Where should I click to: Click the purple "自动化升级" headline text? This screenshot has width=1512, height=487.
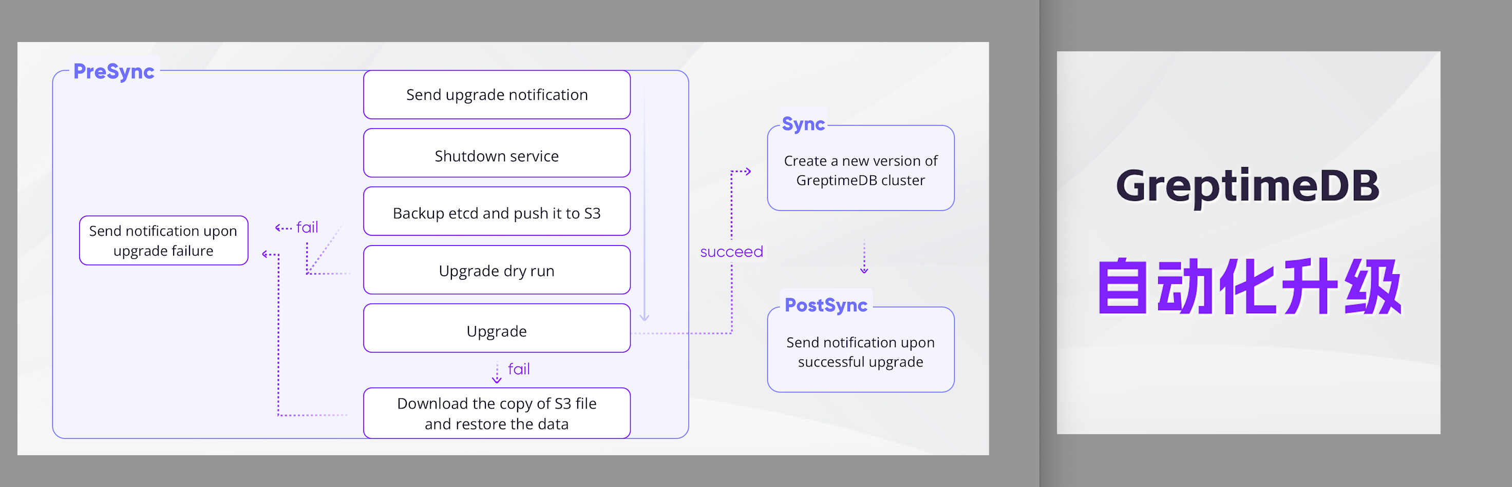[x=1250, y=287]
